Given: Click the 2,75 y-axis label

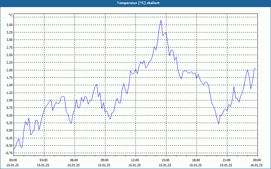Looking at the screenshot, I should pyautogui.click(x=9, y=47).
